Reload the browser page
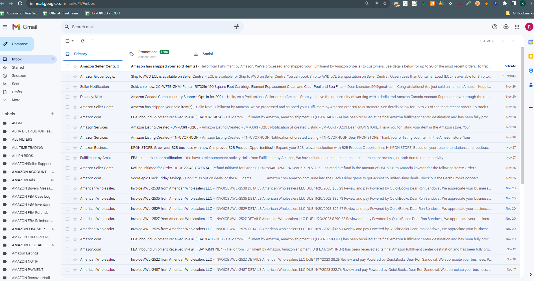 pyautogui.click(x=20, y=3)
